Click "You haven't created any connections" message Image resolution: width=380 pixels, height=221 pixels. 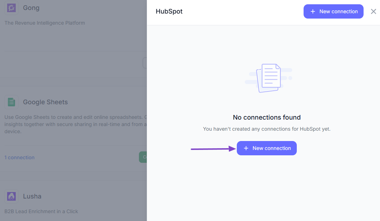pos(266,129)
